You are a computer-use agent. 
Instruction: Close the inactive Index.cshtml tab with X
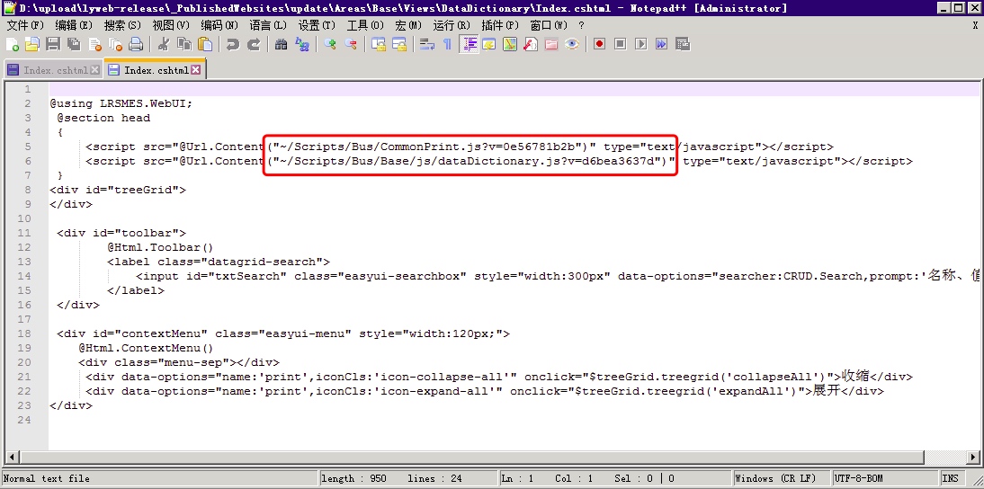click(x=94, y=70)
